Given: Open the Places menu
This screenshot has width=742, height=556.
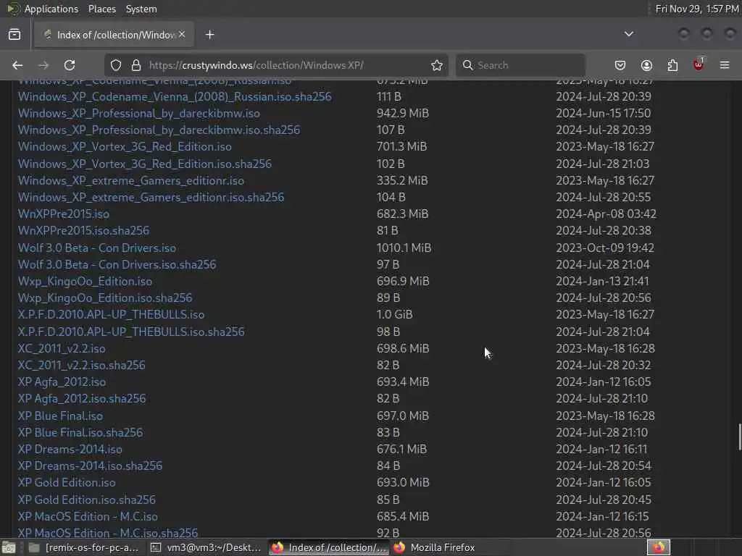Looking at the screenshot, I should point(102,9).
